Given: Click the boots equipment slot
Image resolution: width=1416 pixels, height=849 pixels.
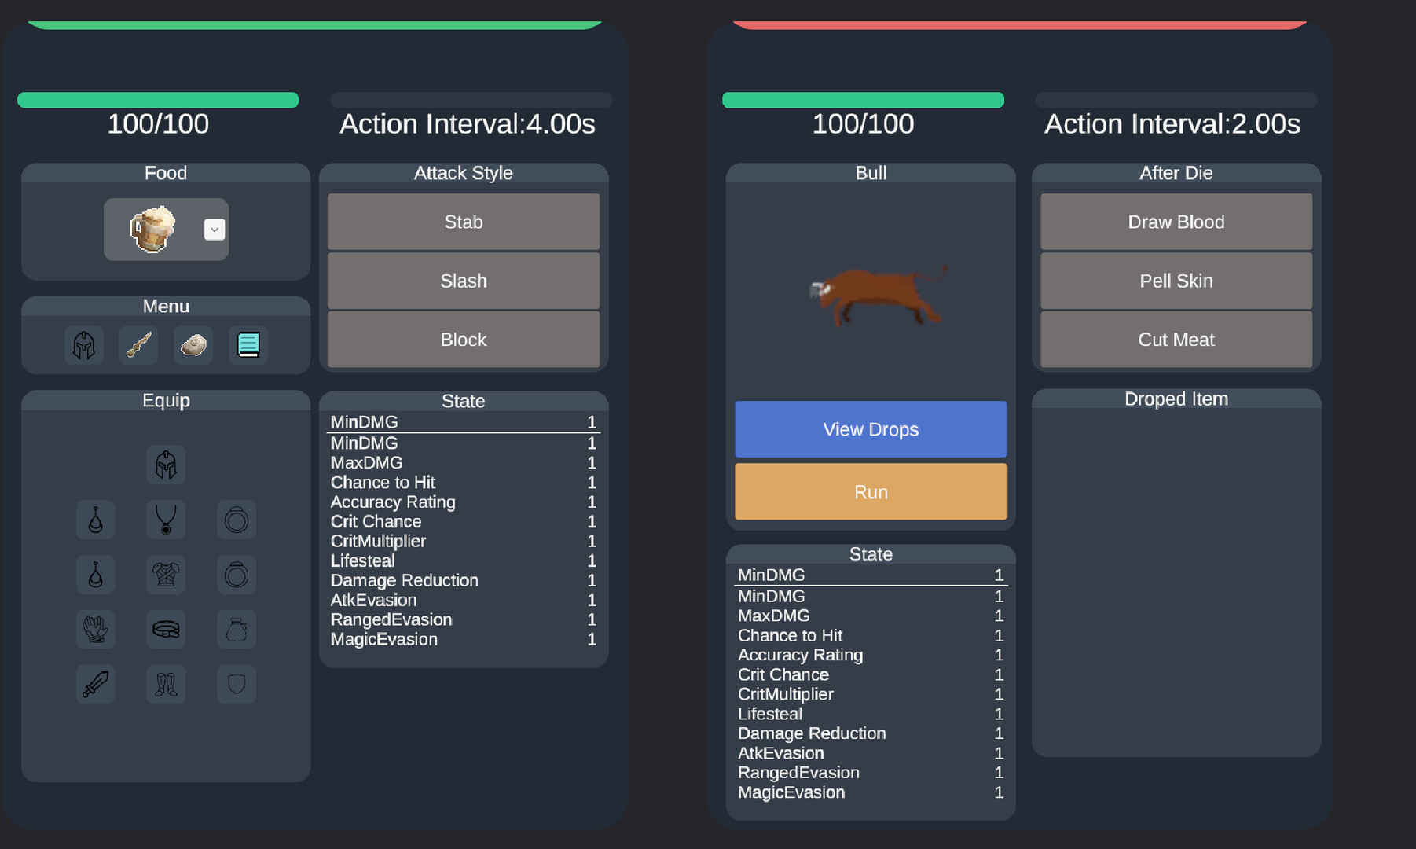Looking at the screenshot, I should 166,684.
